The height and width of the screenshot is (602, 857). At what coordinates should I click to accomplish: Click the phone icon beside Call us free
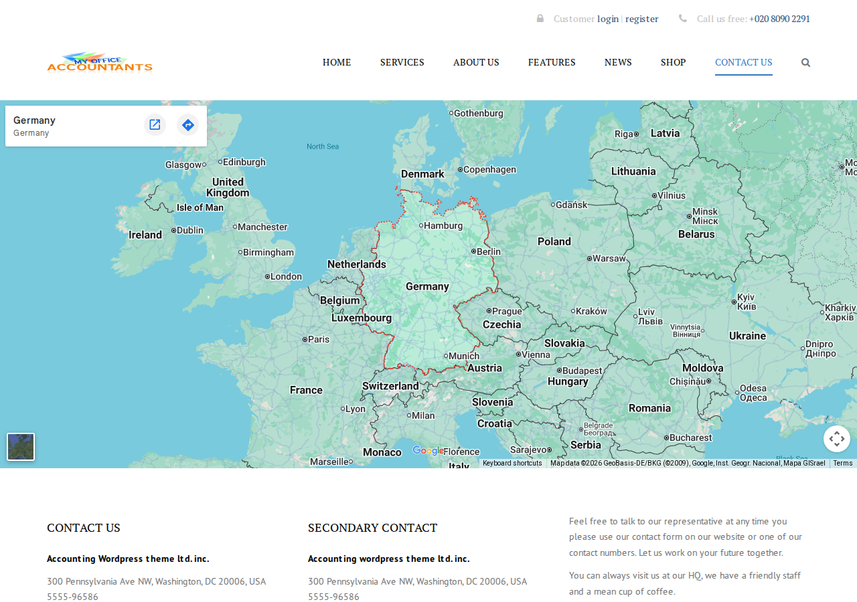coord(683,19)
